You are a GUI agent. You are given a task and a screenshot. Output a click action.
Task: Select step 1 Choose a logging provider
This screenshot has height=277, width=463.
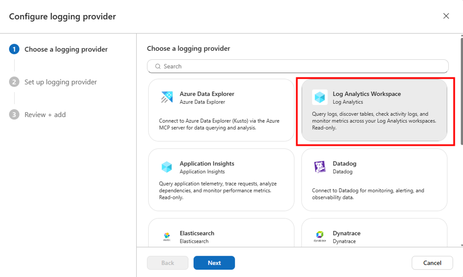pyautogui.click(x=58, y=49)
